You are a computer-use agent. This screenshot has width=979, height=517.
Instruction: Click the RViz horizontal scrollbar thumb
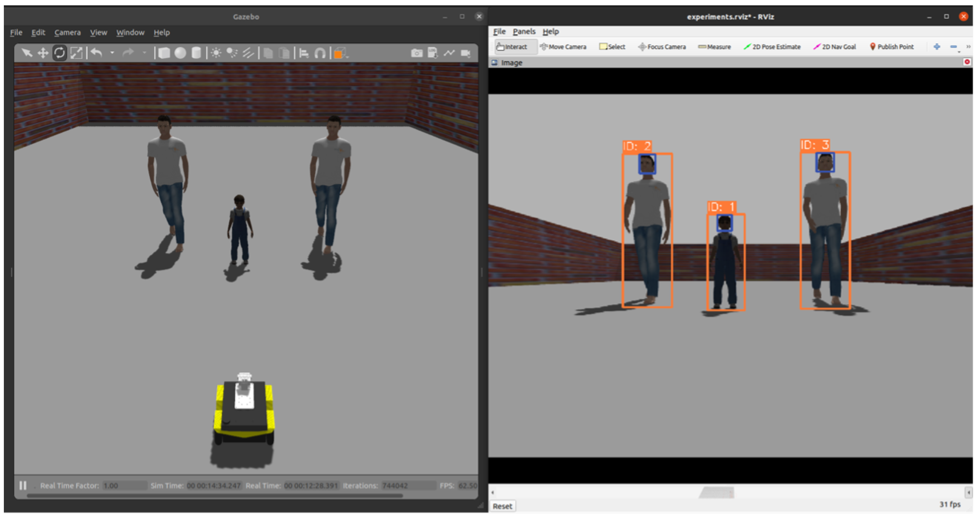pyautogui.click(x=717, y=493)
